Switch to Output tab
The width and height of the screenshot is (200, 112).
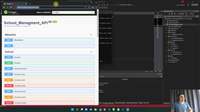(141, 103)
